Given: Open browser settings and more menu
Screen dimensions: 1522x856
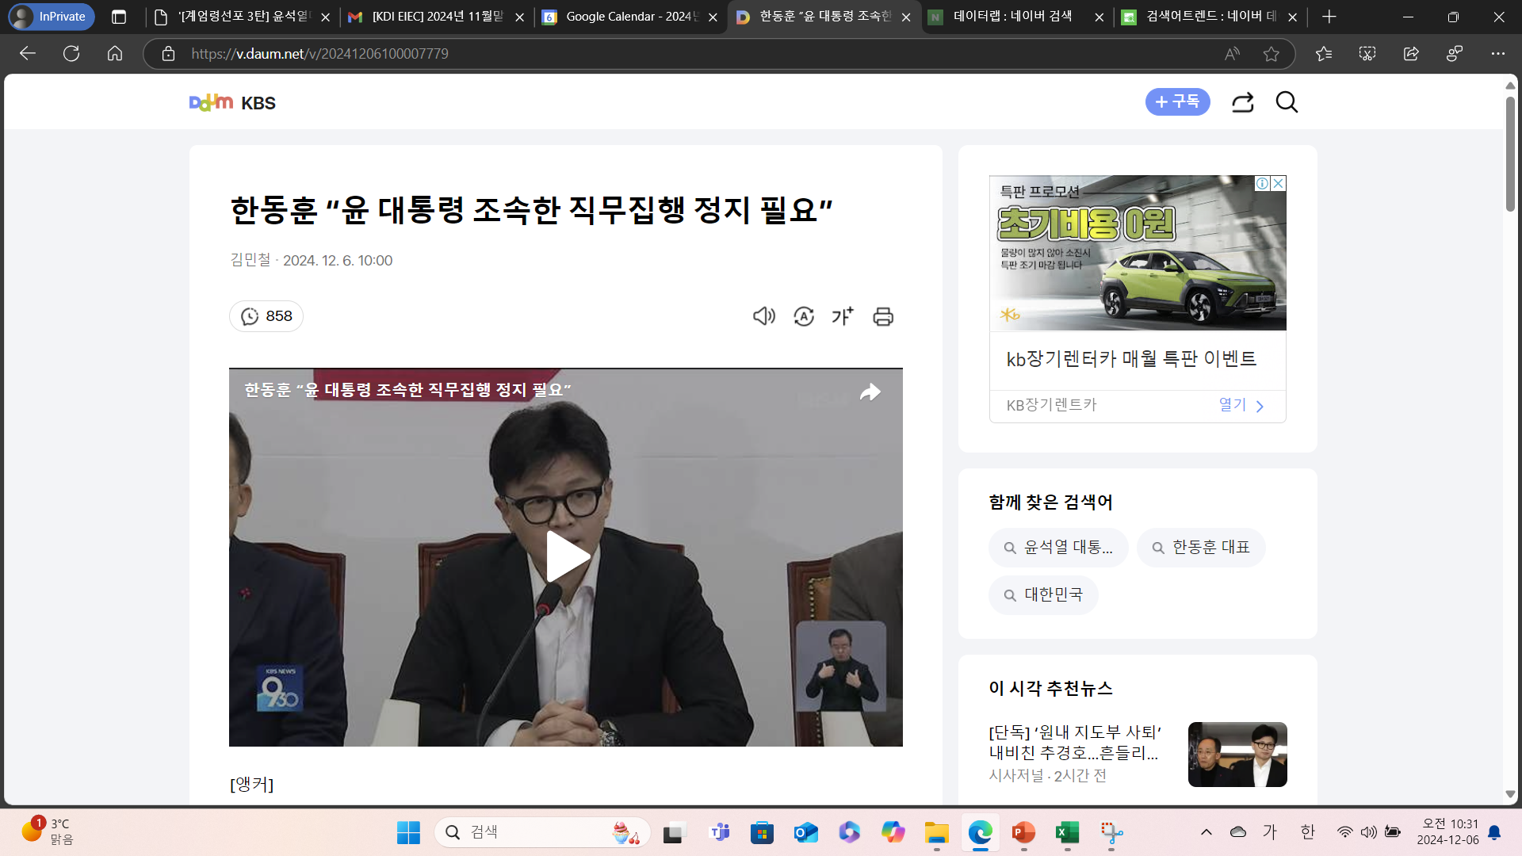Looking at the screenshot, I should pyautogui.click(x=1497, y=54).
